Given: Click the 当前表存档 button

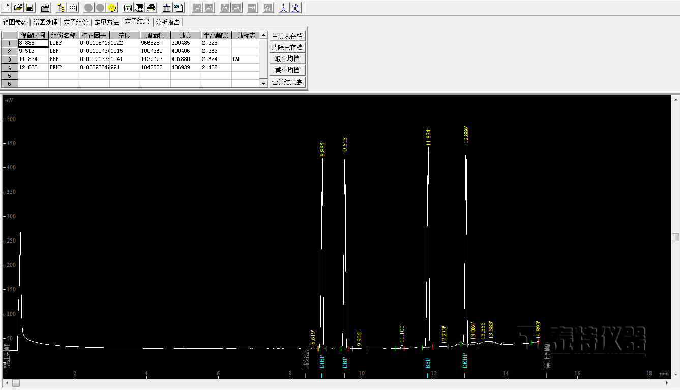Looking at the screenshot, I should point(287,36).
